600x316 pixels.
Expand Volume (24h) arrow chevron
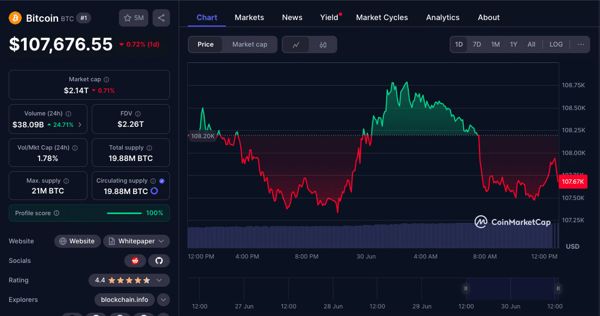(80, 125)
